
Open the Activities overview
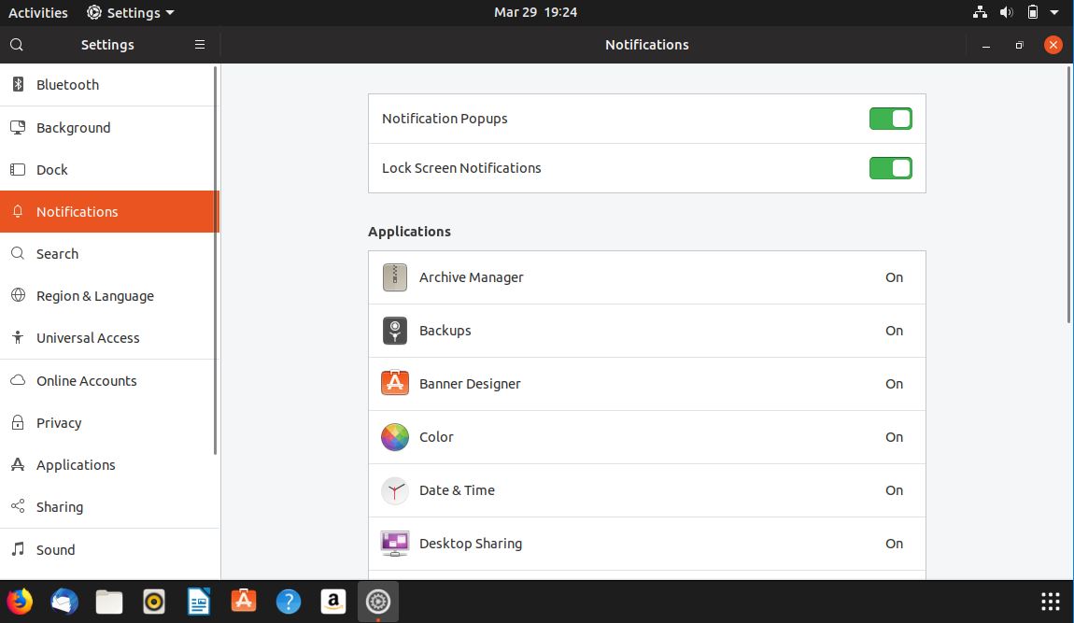click(37, 12)
